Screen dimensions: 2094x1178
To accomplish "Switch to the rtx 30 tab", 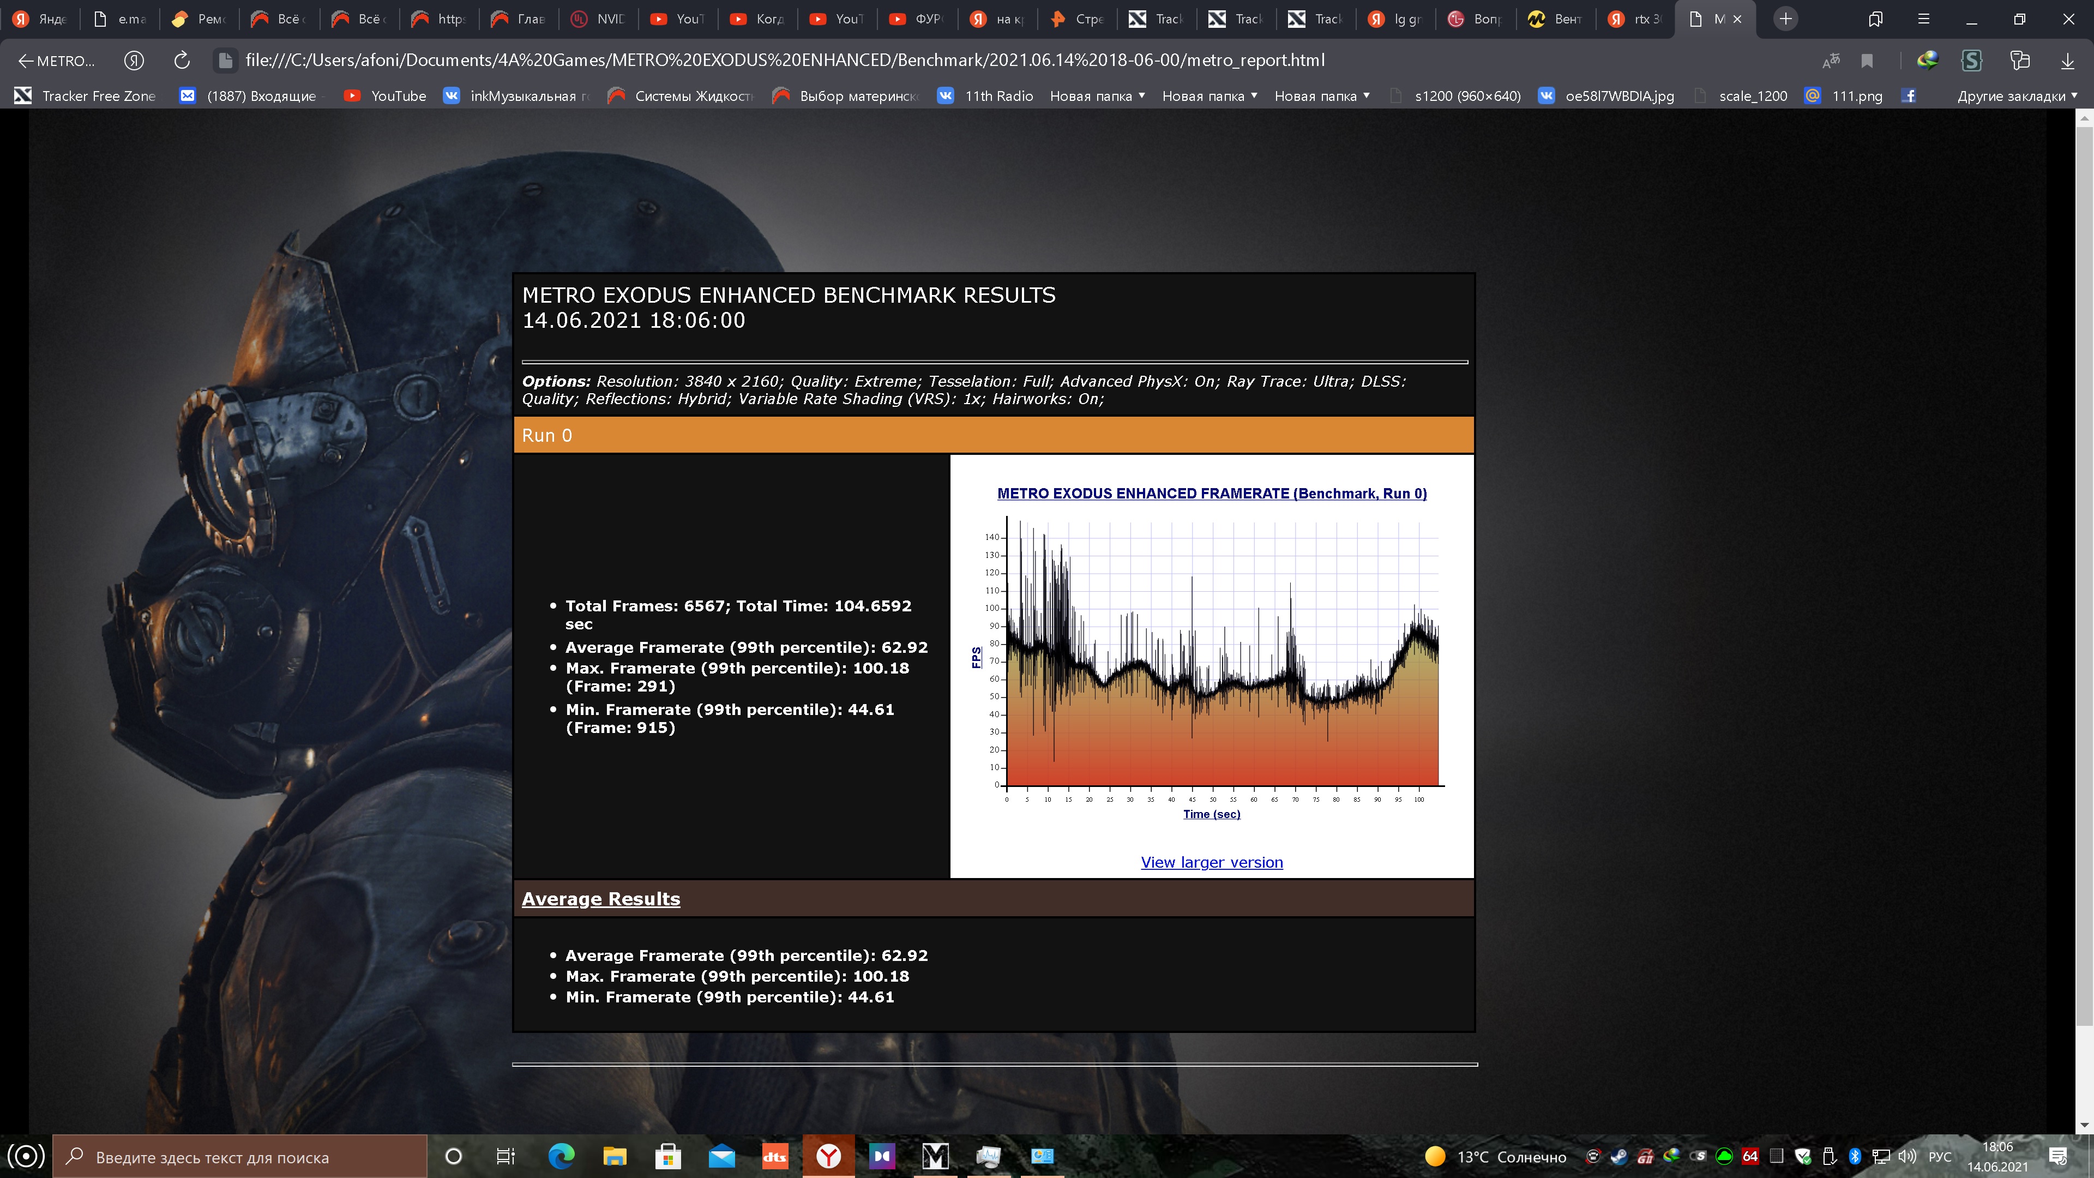I will point(1636,19).
